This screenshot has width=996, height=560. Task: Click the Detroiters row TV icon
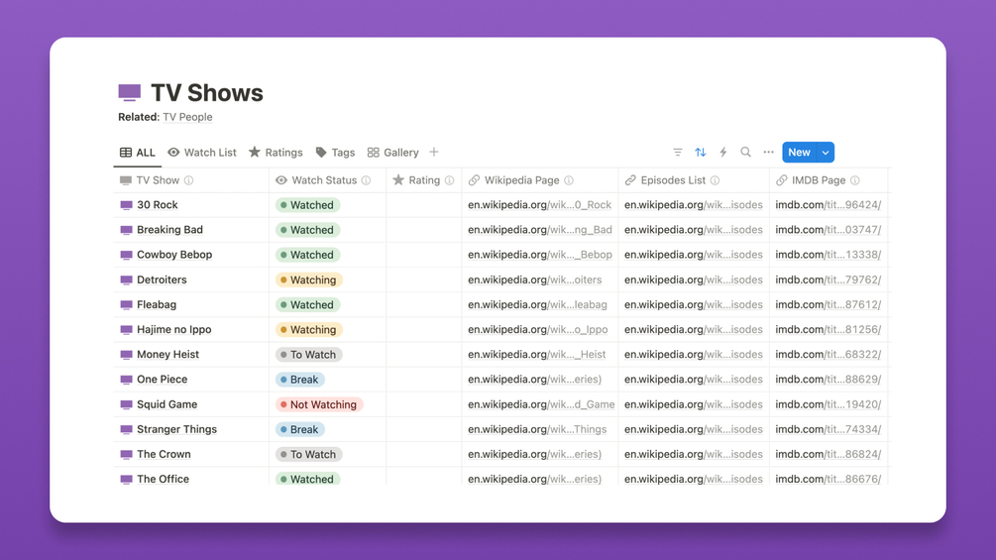(127, 280)
